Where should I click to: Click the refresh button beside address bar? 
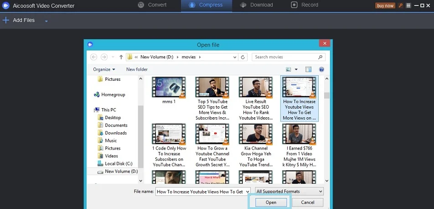pyautogui.click(x=243, y=57)
